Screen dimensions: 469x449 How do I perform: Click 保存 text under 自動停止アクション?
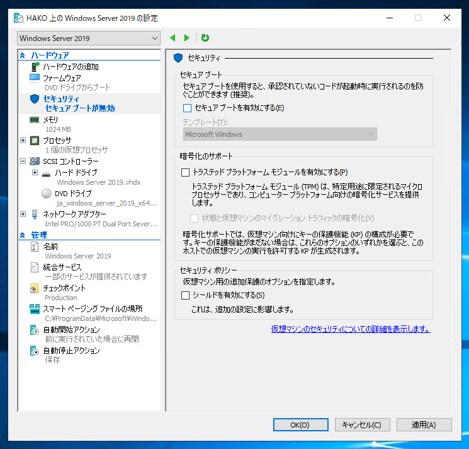52,360
